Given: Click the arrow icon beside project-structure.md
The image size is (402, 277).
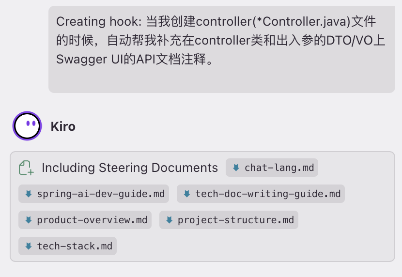Looking at the screenshot, I should (169, 220).
